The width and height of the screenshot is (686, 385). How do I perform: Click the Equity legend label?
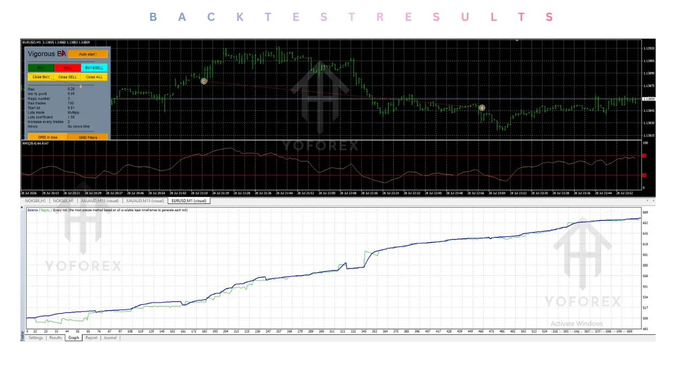pos(46,210)
